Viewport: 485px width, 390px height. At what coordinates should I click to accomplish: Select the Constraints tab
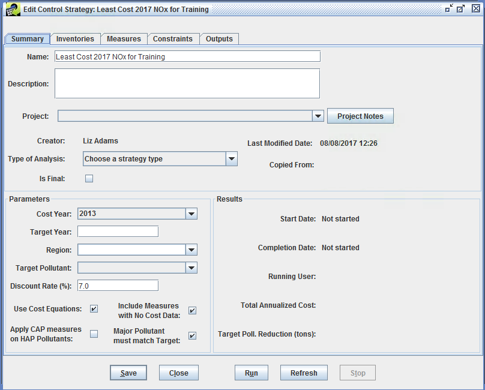[x=173, y=38]
